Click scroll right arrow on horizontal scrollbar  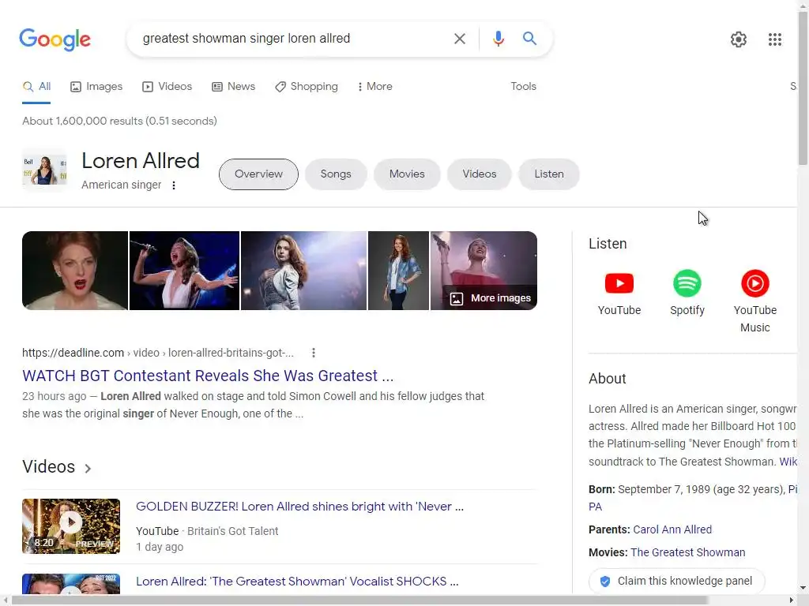pos(792,600)
